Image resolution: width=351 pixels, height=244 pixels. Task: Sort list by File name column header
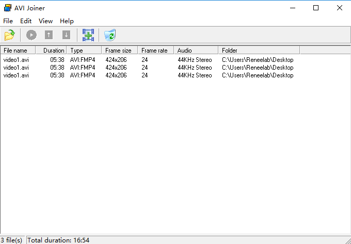pos(18,51)
